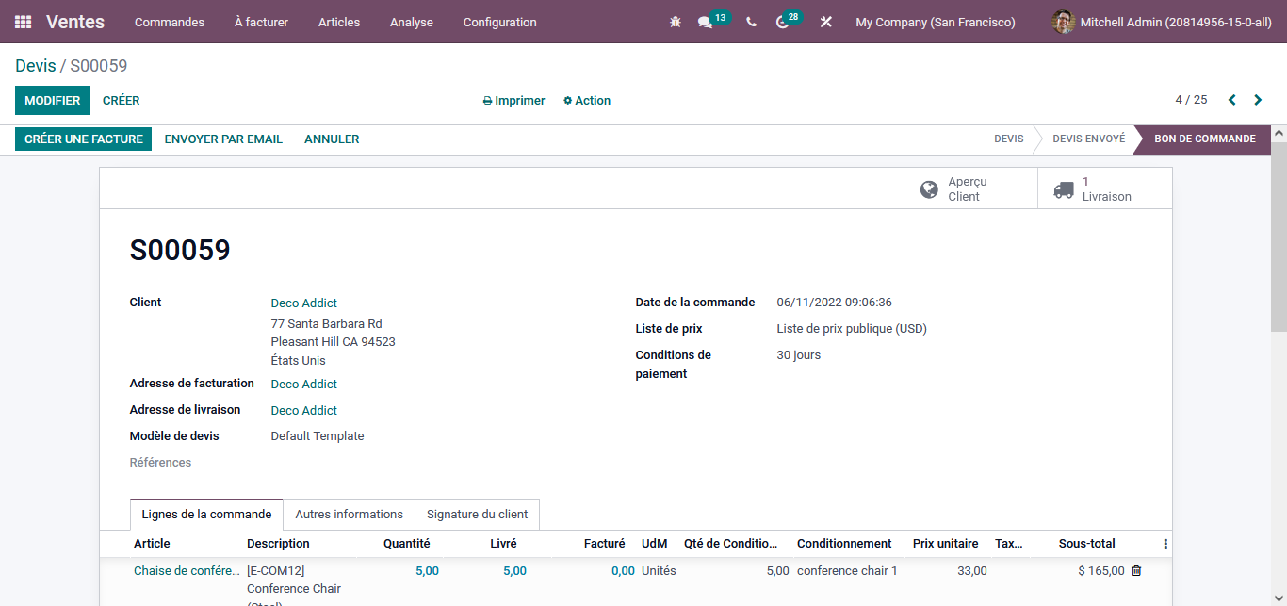The image size is (1287, 606).
Task: Open the Articles menu
Action: pyautogui.click(x=339, y=22)
